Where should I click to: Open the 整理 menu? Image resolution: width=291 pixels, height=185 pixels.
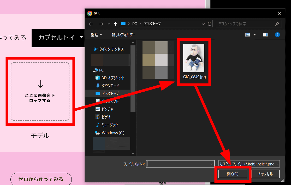click(x=96, y=35)
